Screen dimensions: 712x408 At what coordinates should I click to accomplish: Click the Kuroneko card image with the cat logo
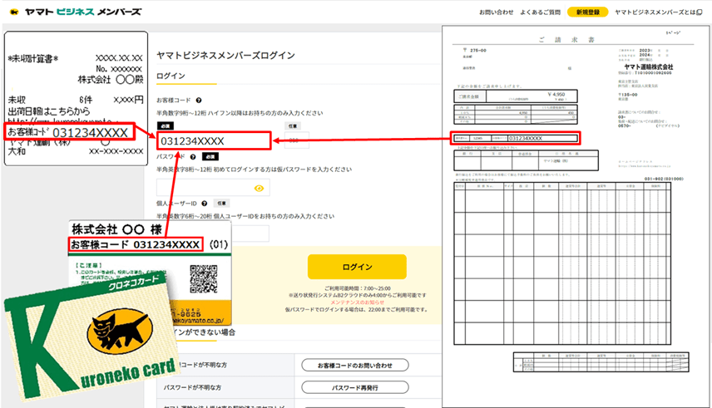pos(93,337)
